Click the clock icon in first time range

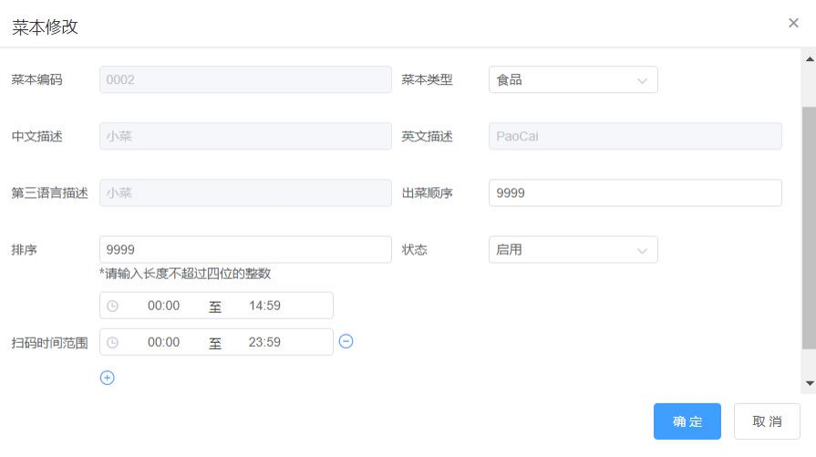(x=113, y=306)
